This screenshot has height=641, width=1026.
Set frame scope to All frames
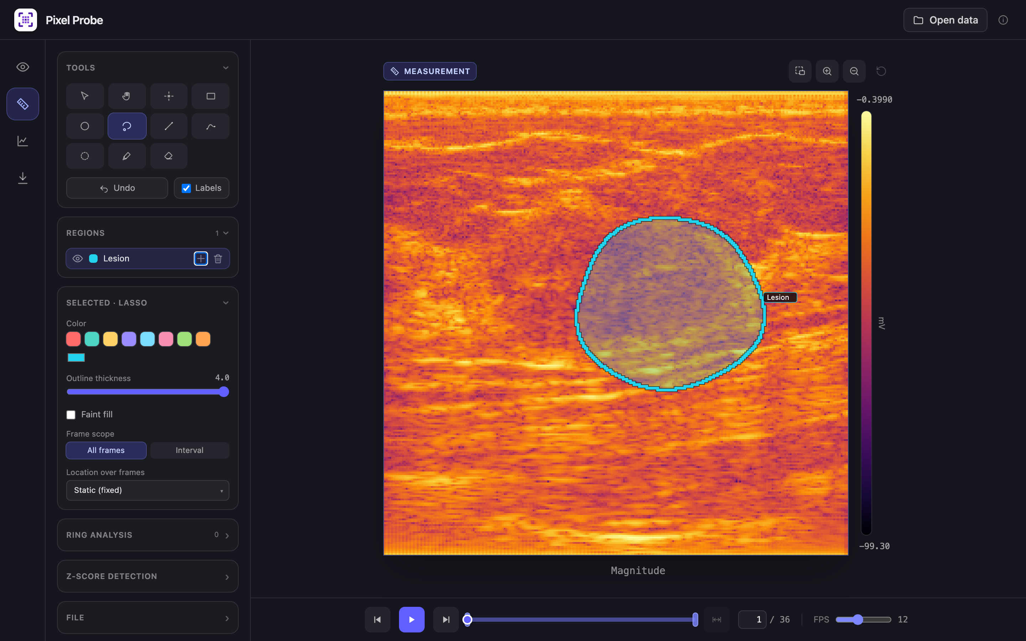[106, 450]
